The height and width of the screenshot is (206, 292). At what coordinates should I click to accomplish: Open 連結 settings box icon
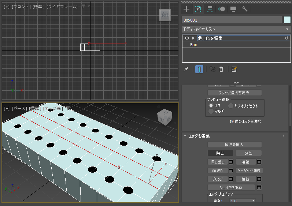tap(259, 162)
